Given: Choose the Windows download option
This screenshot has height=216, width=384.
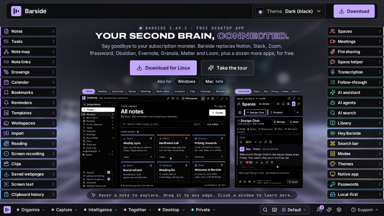Looking at the screenshot, I should [186, 82].
